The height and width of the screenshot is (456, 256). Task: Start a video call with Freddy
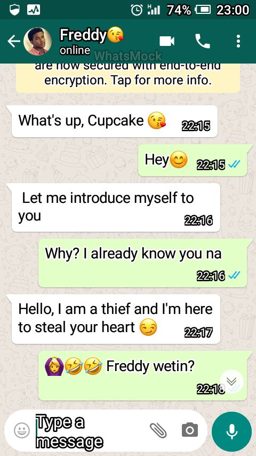(x=167, y=41)
